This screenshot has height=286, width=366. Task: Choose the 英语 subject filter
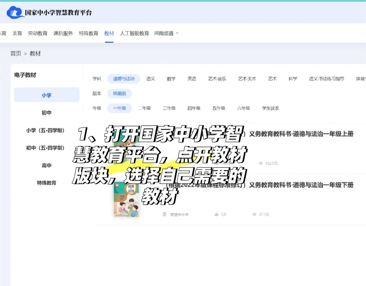(192, 79)
